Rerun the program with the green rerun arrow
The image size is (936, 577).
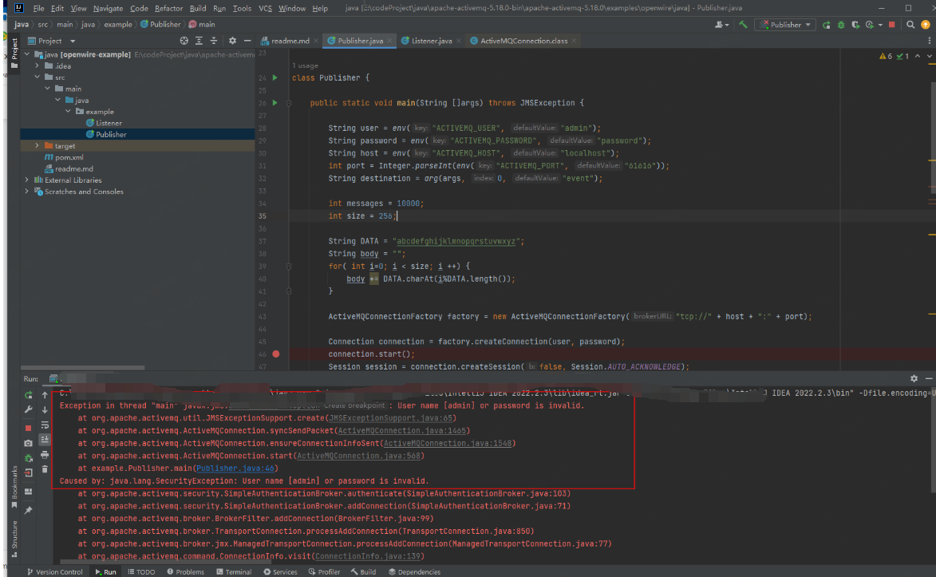(x=27, y=395)
